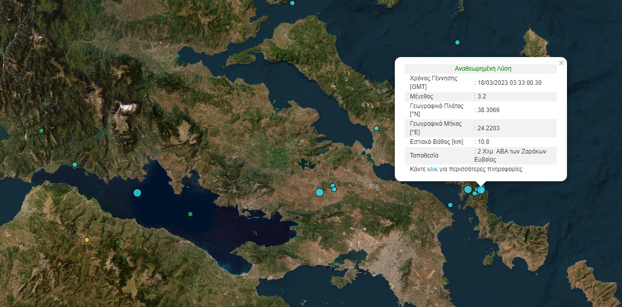Click the green marker in the gulf waters
The image size is (622, 307).
(190, 214)
